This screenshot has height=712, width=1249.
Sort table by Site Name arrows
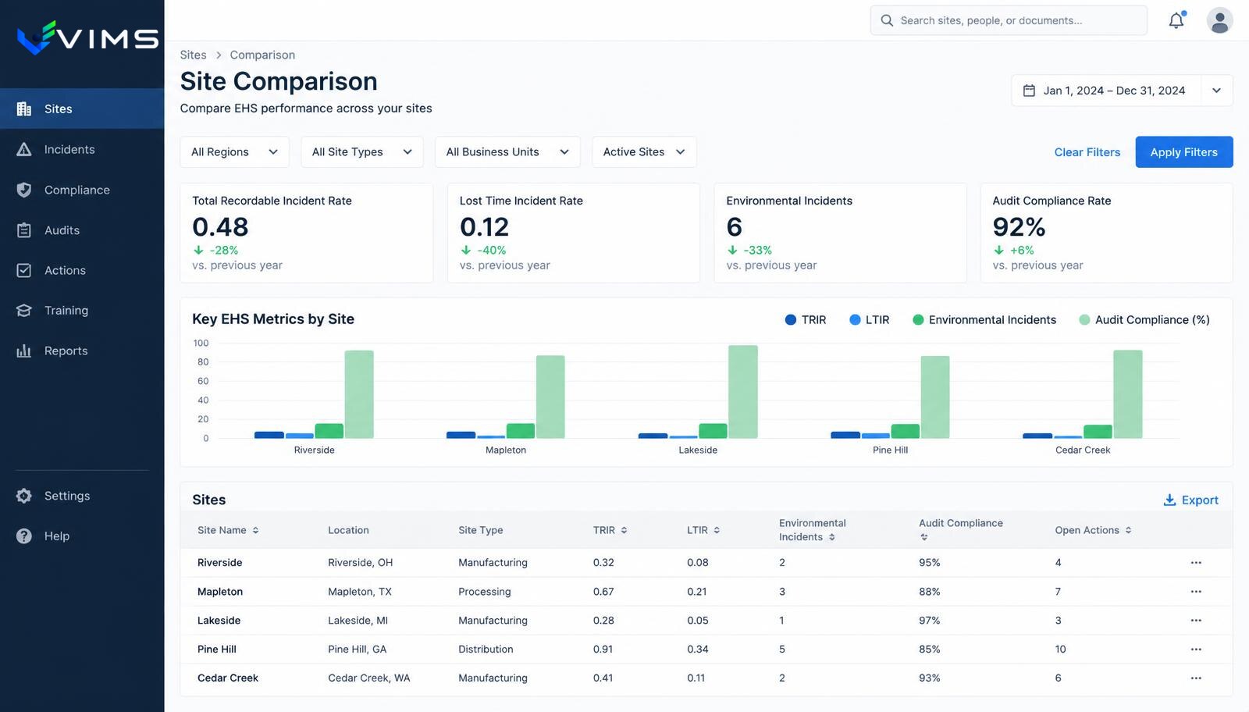point(255,530)
